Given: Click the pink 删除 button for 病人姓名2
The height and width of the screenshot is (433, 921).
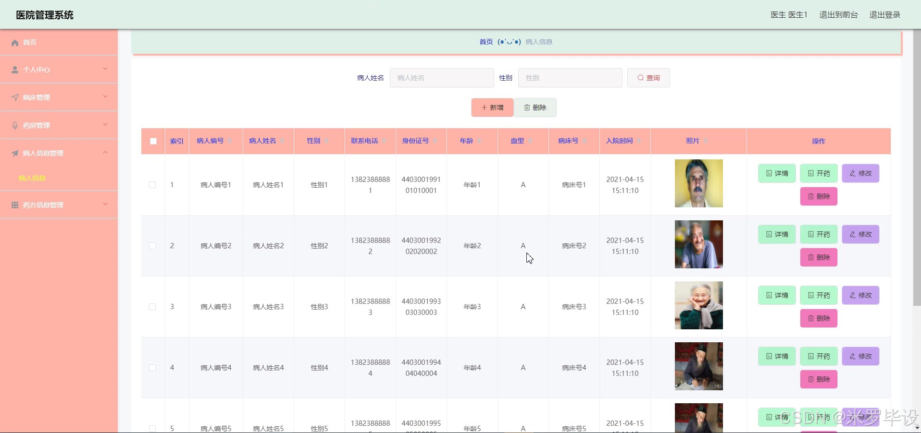Looking at the screenshot, I should [x=819, y=257].
